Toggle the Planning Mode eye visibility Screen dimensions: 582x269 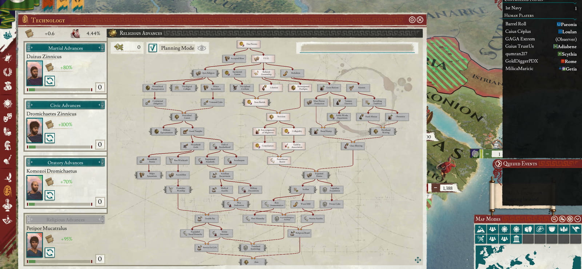tap(202, 48)
